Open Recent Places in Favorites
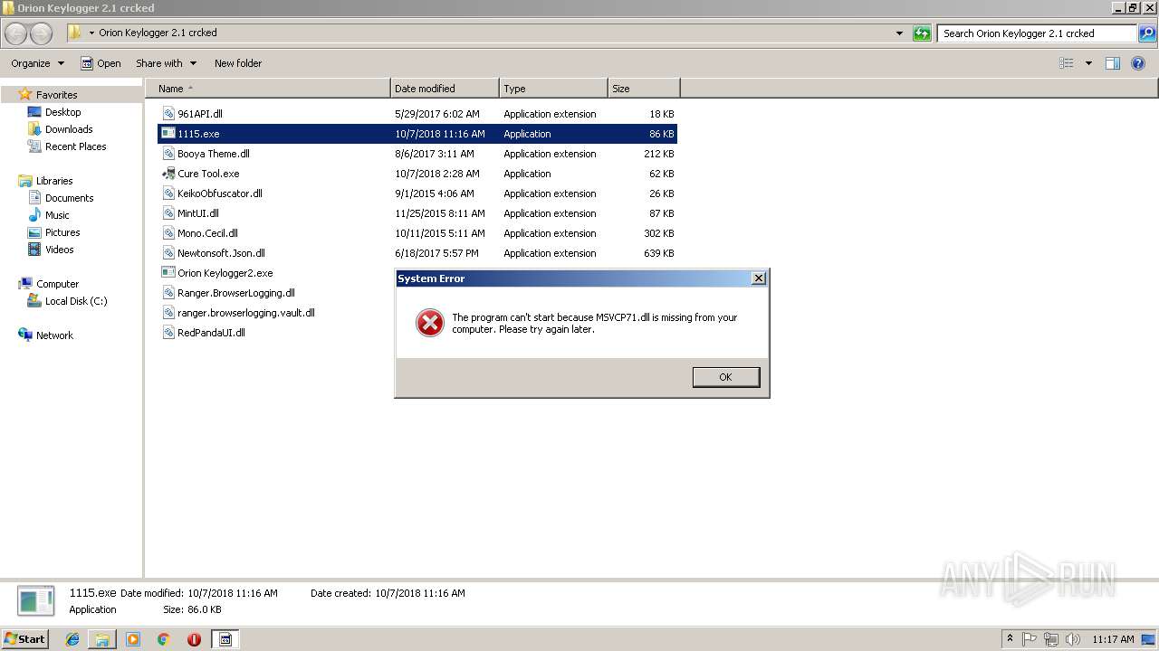 [75, 146]
